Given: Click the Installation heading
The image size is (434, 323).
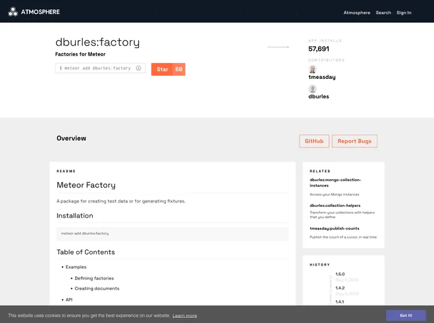Looking at the screenshot, I should tap(74, 216).
